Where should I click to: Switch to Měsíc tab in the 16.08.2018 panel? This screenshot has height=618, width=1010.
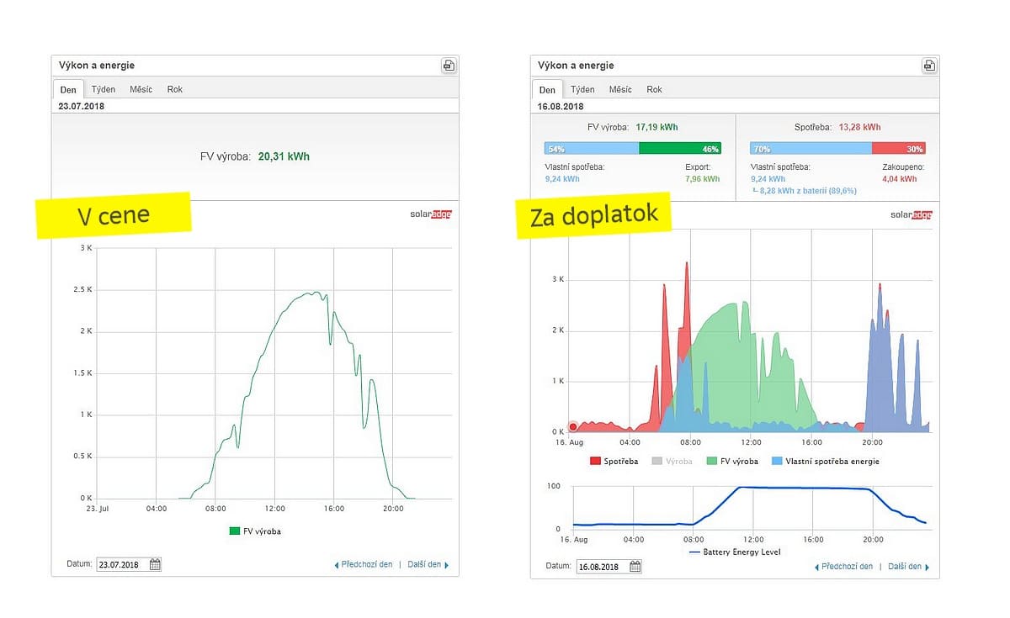(x=620, y=89)
